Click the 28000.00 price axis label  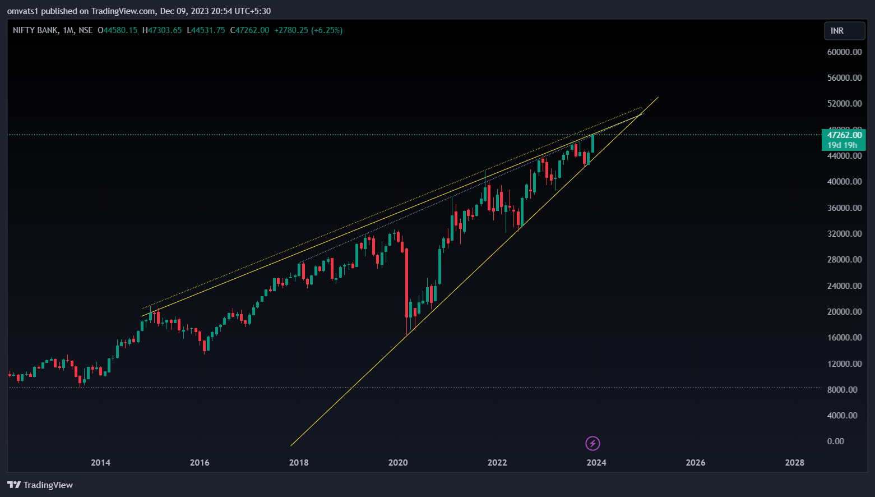(844, 260)
